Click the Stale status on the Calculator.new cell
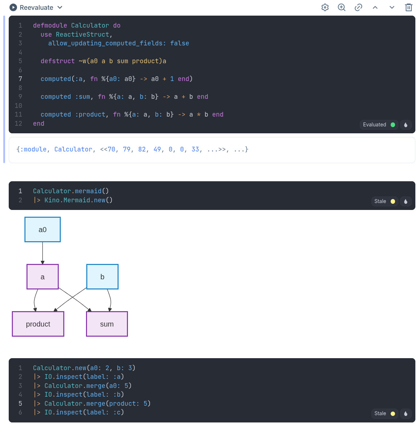Image resolution: width=419 pixels, height=425 pixels. tap(385, 414)
